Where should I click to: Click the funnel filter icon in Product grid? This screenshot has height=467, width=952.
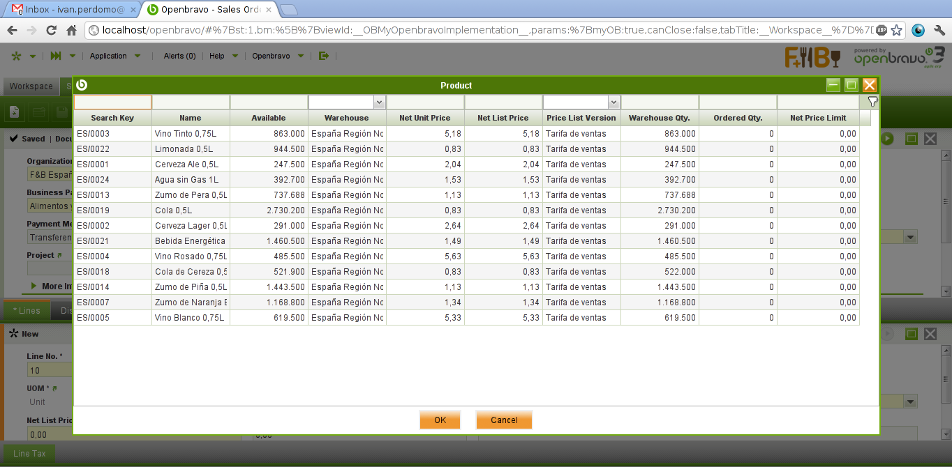pyautogui.click(x=872, y=102)
